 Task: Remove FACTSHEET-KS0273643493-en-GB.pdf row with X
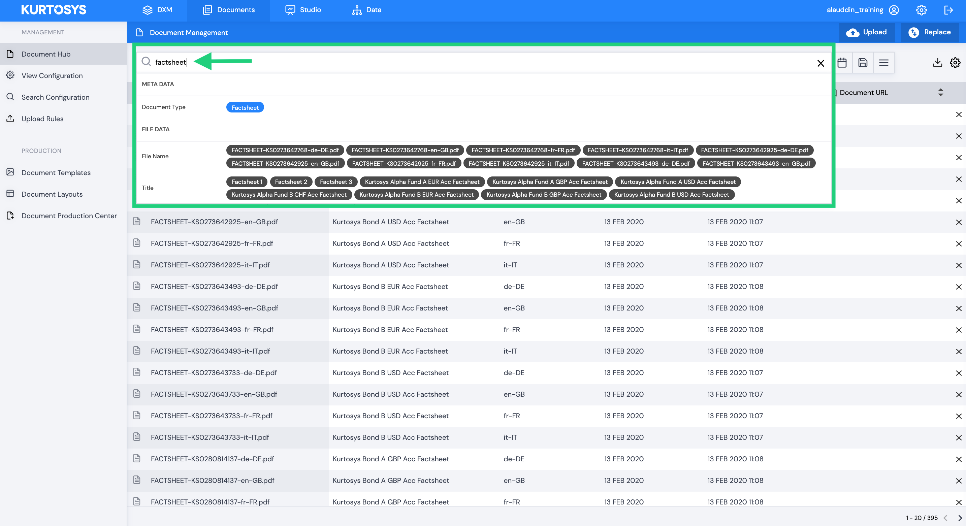pos(959,308)
